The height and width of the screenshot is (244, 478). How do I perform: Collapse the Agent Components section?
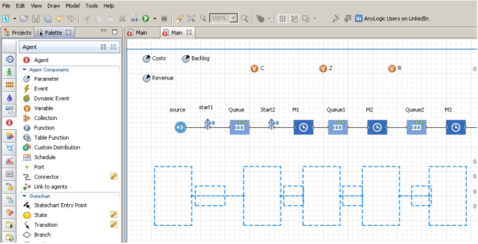click(x=24, y=70)
